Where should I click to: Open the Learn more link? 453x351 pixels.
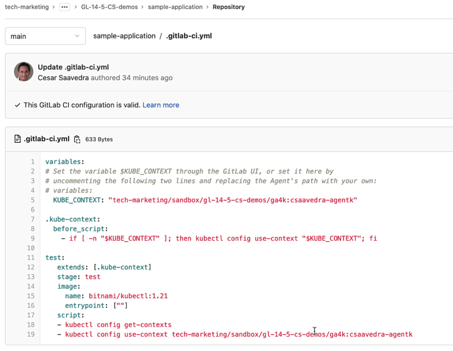tap(161, 105)
